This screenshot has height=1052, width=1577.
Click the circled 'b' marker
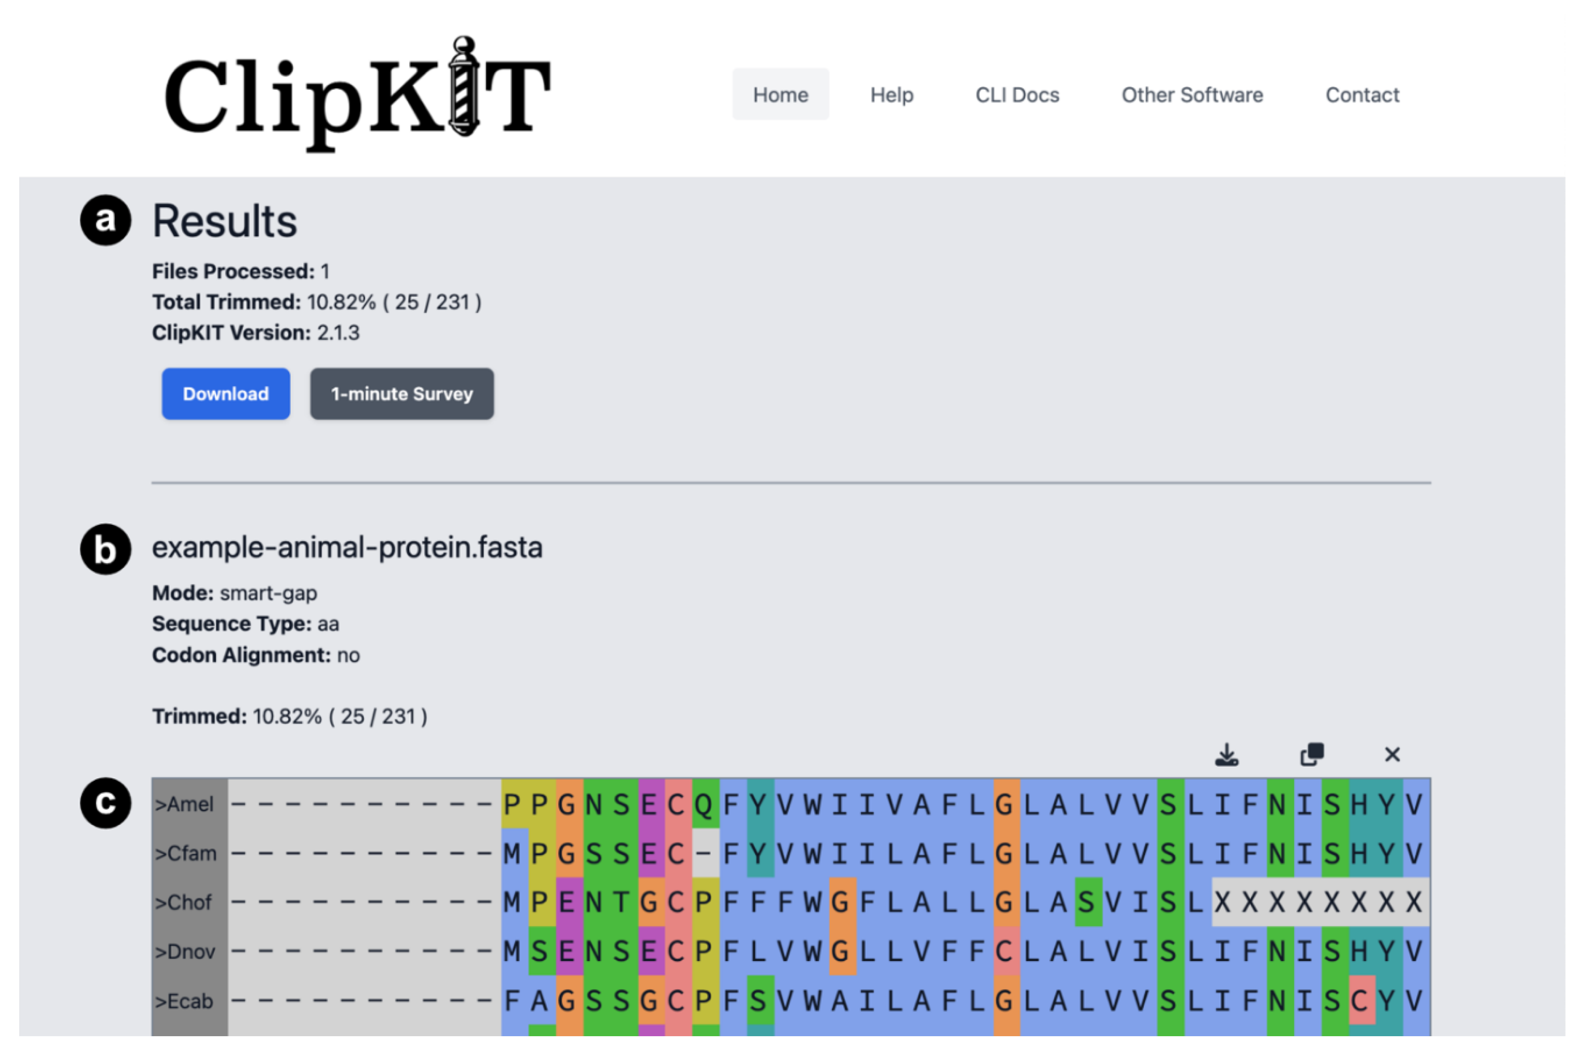[x=105, y=549]
